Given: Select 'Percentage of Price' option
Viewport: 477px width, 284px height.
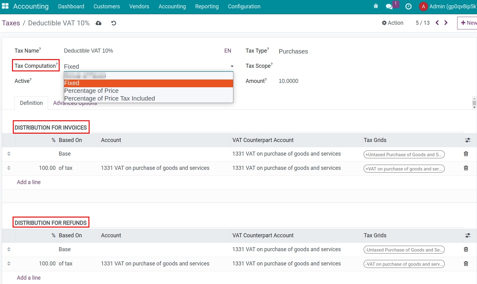Looking at the screenshot, I should (91, 91).
